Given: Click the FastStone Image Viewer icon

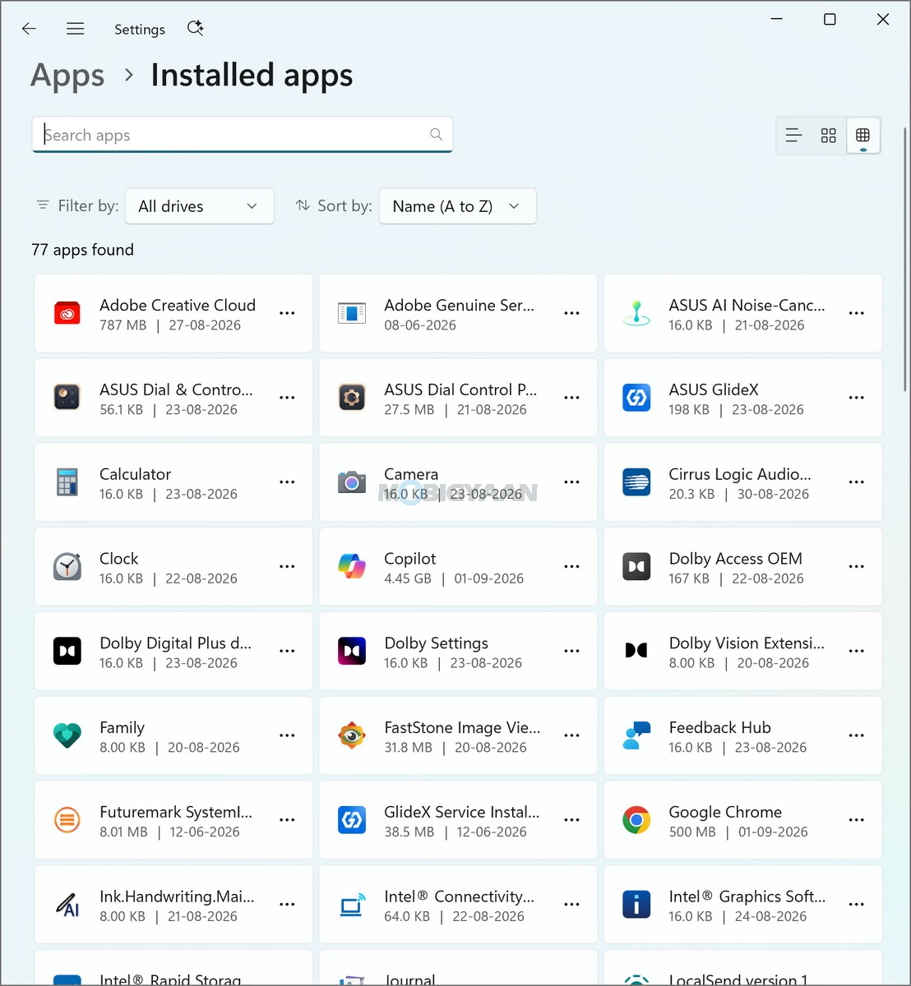Looking at the screenshot, I should [352, 735].
